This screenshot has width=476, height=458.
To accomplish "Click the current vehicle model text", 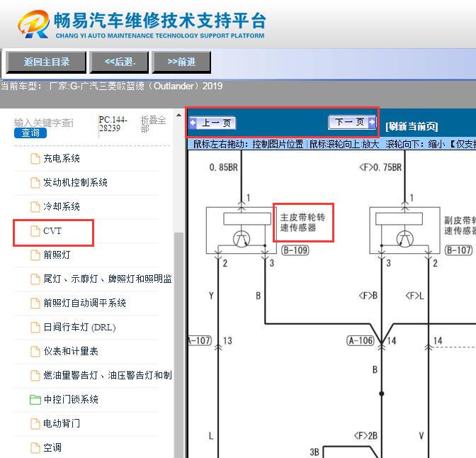I will tap(112, 86).
